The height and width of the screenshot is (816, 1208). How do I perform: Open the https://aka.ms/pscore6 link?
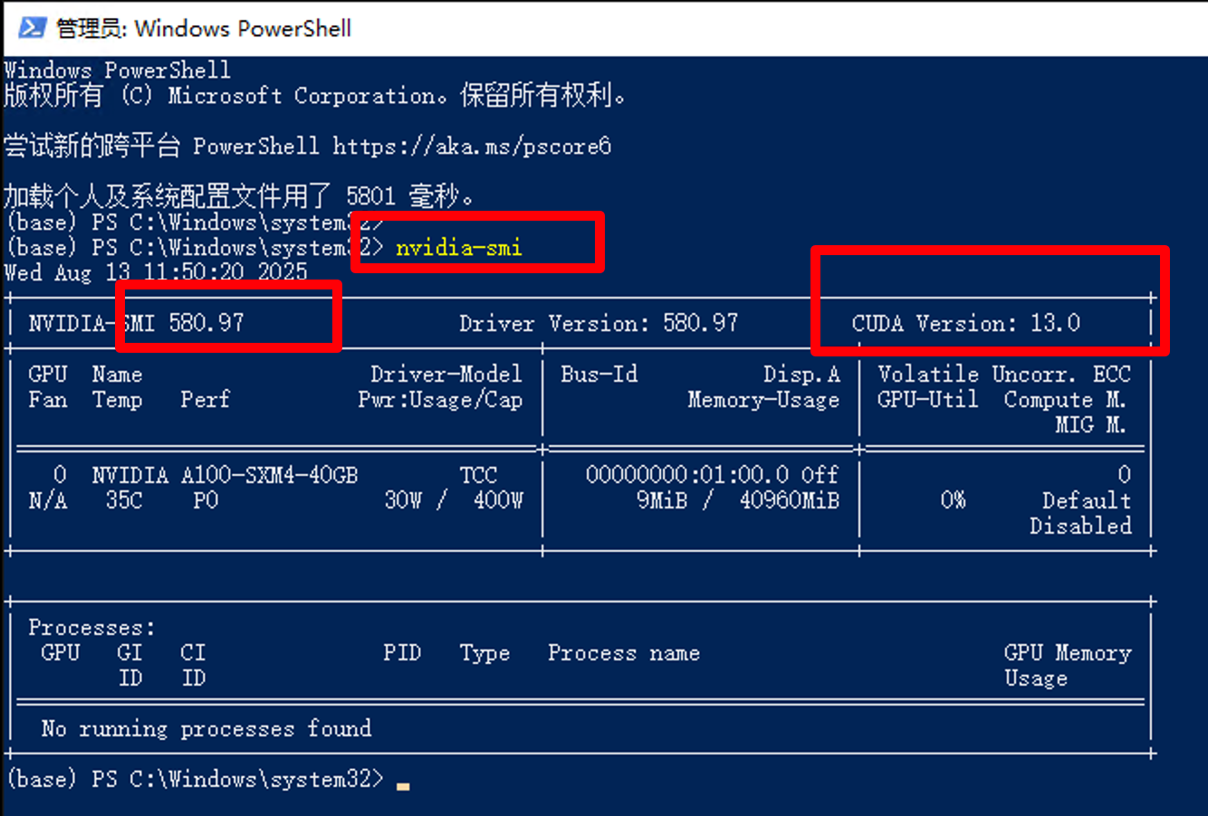[471, 146]
